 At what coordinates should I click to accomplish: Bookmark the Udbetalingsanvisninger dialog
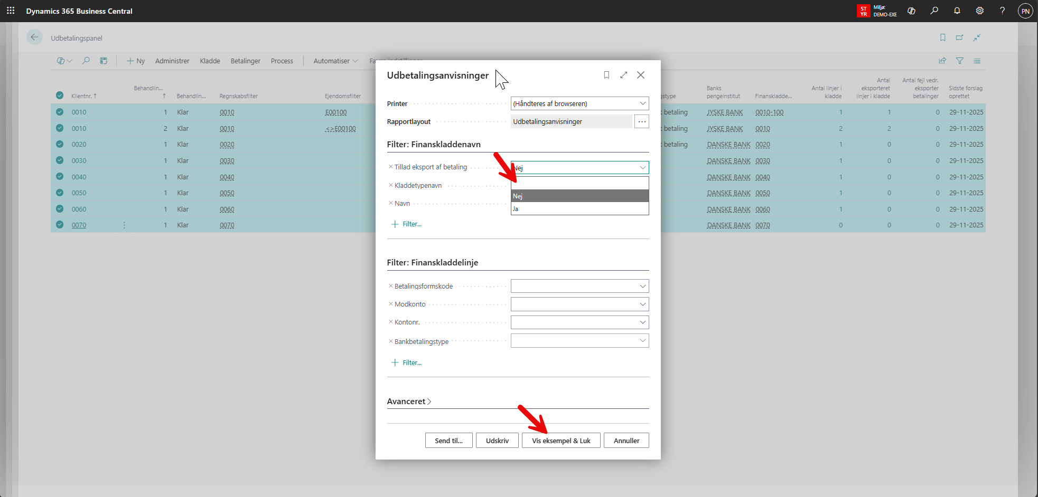coord(606,75)
